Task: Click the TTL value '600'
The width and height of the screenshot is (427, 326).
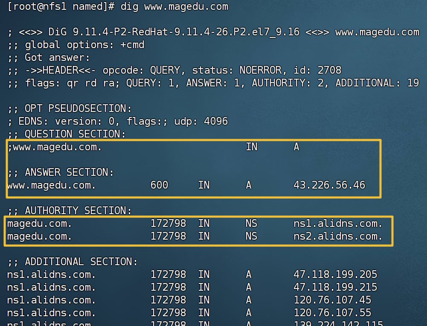Action: (x=159, y=185)
